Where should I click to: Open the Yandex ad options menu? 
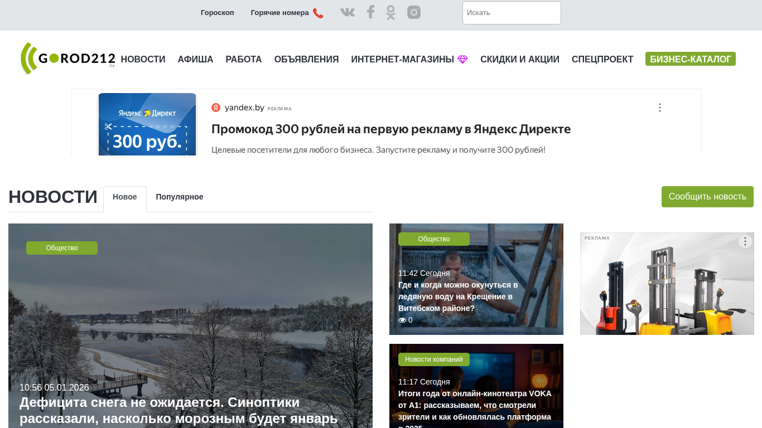659,108
